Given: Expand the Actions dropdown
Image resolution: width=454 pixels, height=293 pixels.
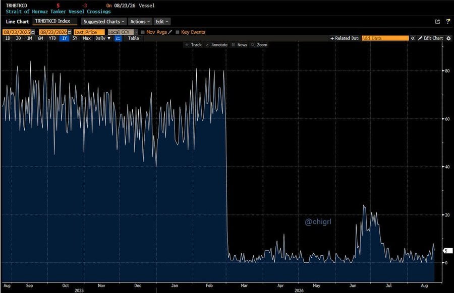Looking at the screenshot, I should tap(140, 22).
